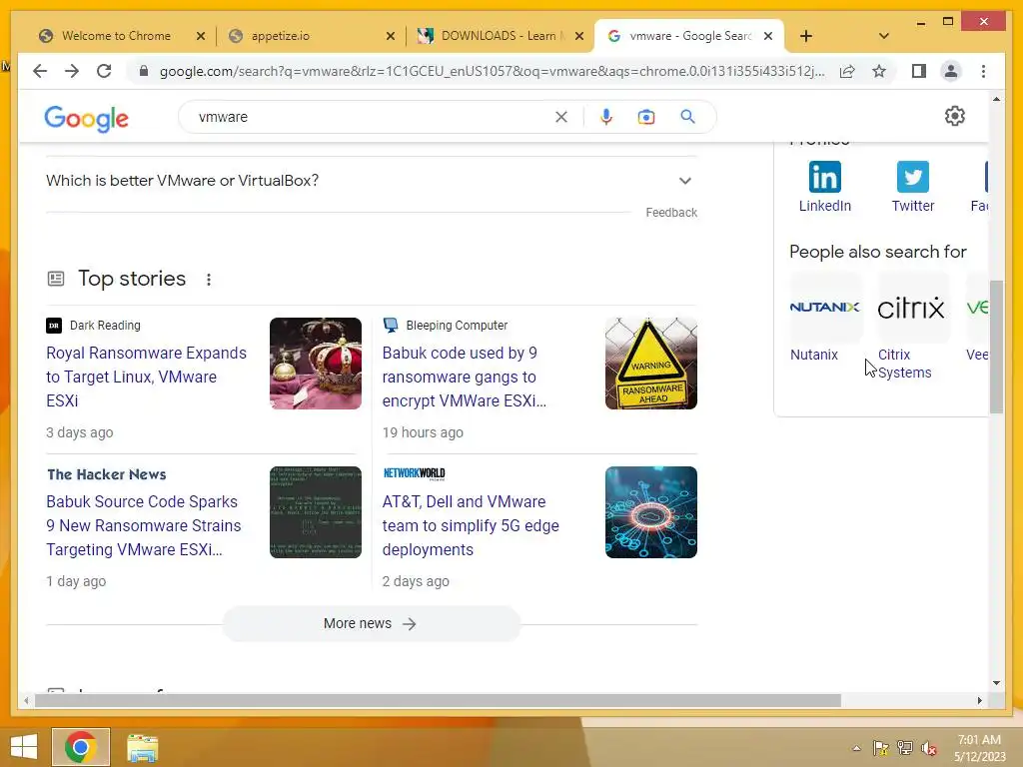Search by image with the camera icon

point(646,117)
